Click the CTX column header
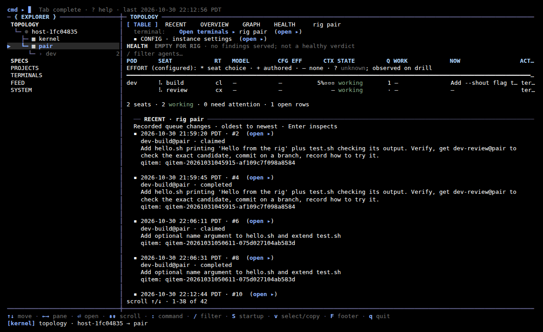The image size is (543, 332). pos(328,61)
